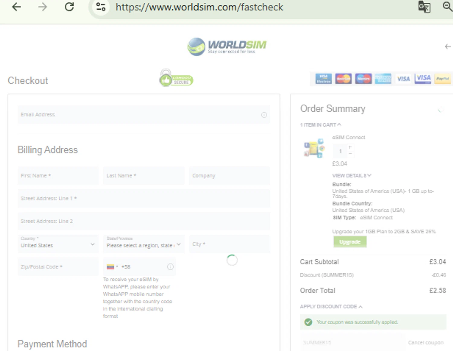
Task: Click the green coupon success checkmark
Action: pyautogui.click(x=308, y=322)
